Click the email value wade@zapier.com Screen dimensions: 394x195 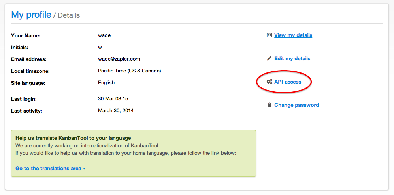[x=119, y=59]
